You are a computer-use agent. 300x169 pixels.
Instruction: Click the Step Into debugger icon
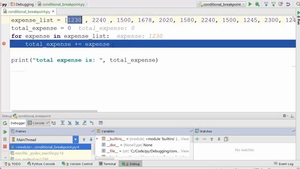click(x=70, y=123)
